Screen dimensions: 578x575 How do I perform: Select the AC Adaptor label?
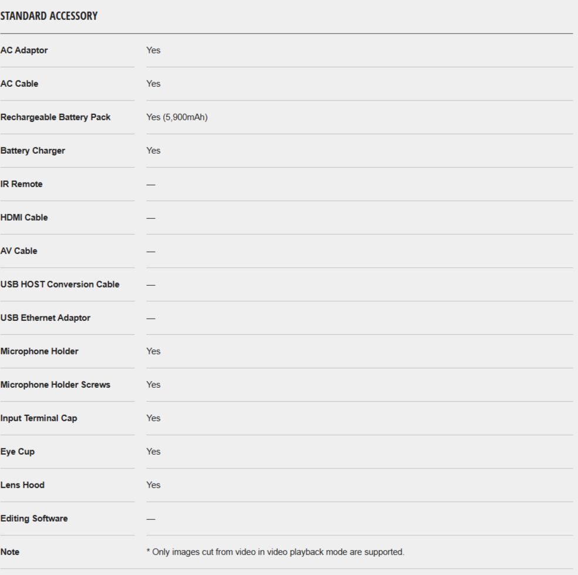(24, 50)
